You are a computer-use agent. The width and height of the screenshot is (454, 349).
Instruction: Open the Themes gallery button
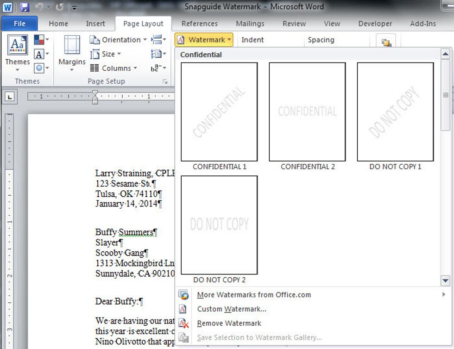click(x=18, y=53)
